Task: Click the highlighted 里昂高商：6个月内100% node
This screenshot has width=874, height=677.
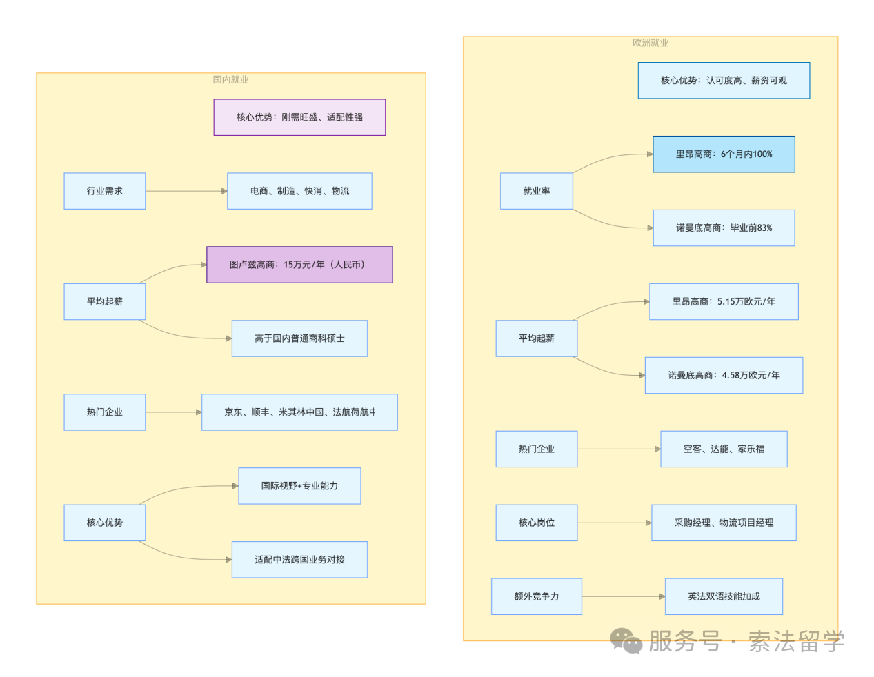Action: [724, 154]
